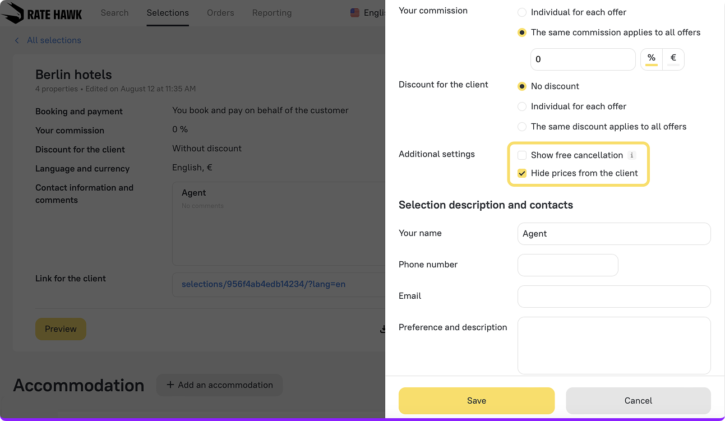
Task: Click the Rate Hawk logo
Action: (42, 13)
